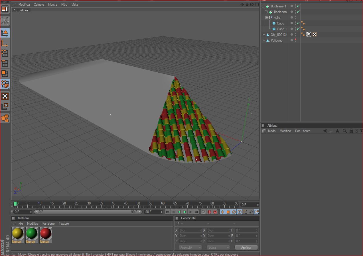Select the Texture mode checkerboard icon
This screenshot has height=256, width=363.
coord(5,96)
